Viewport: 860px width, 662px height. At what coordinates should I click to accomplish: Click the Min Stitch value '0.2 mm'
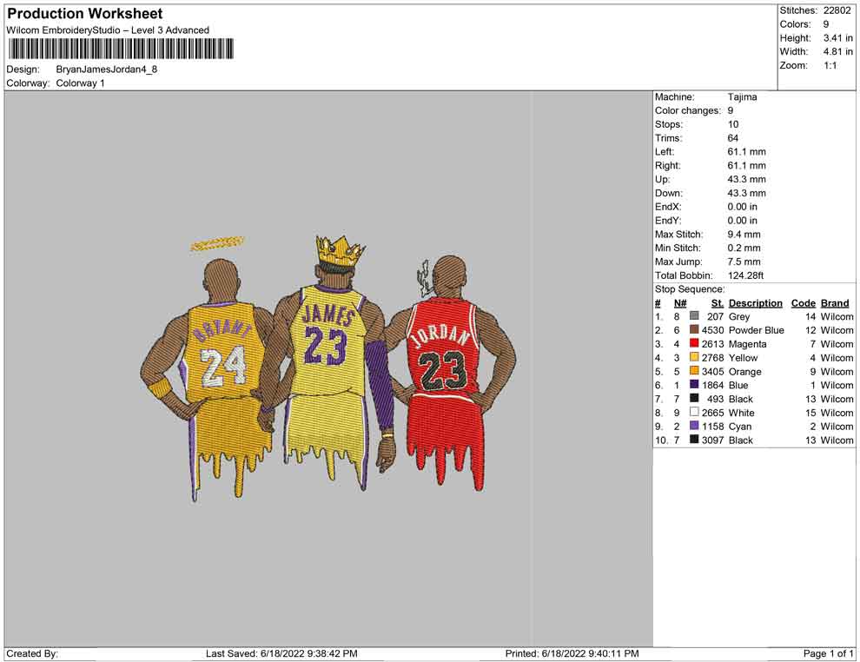click(744, 248)
